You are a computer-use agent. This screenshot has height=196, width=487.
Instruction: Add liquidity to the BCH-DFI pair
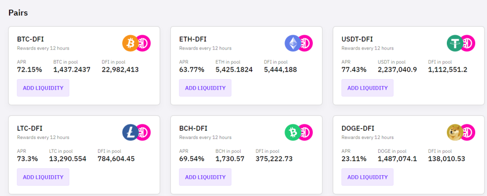[205, 177]
